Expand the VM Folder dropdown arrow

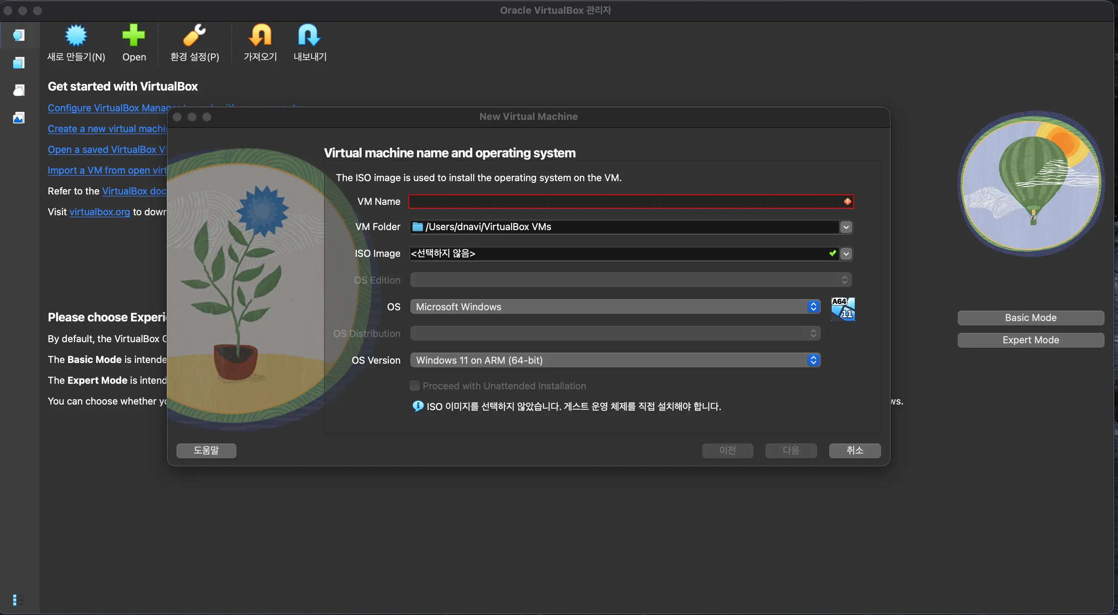(846, 227)
